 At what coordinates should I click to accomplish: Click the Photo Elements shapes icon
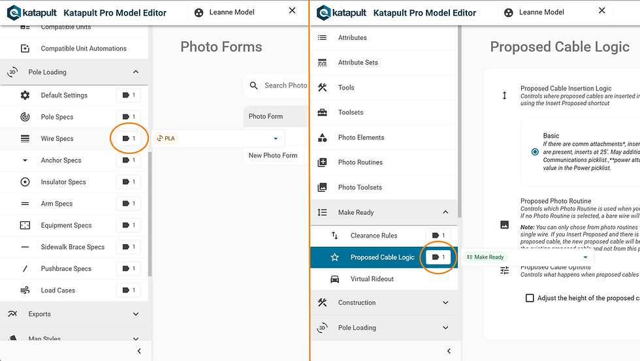point(322,138)
